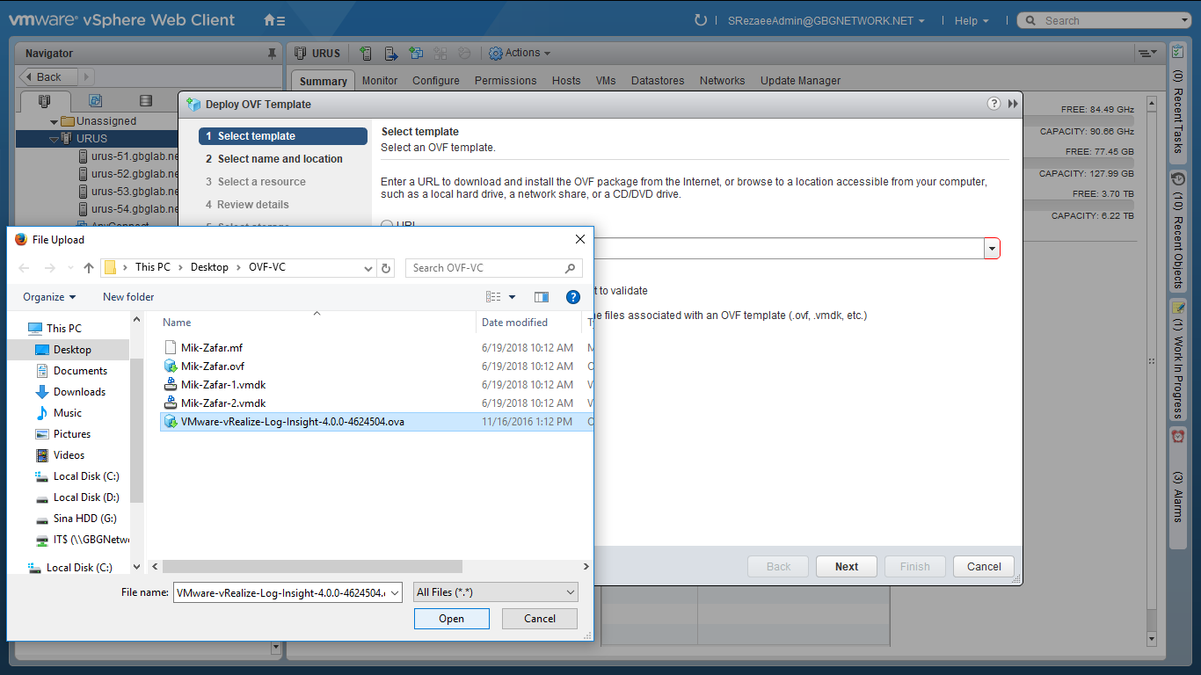Click the blue help icon in File Upload
The image size is (1201, 675).
(573, 297)
